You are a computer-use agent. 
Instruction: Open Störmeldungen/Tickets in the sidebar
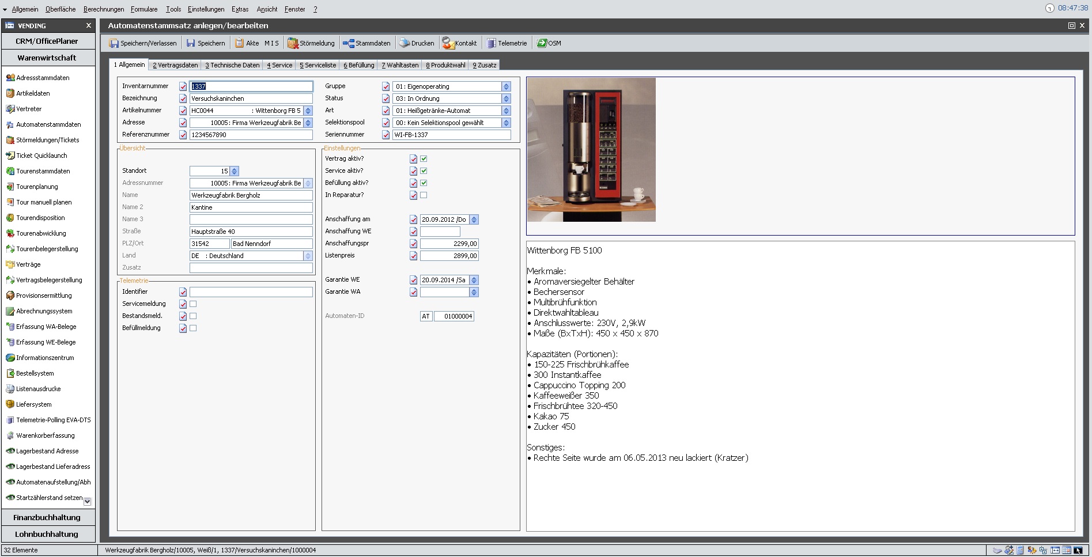[48, 140]
